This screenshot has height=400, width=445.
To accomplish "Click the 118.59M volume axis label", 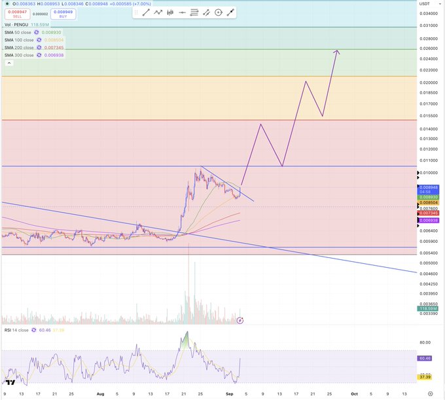I will point(428,308).
